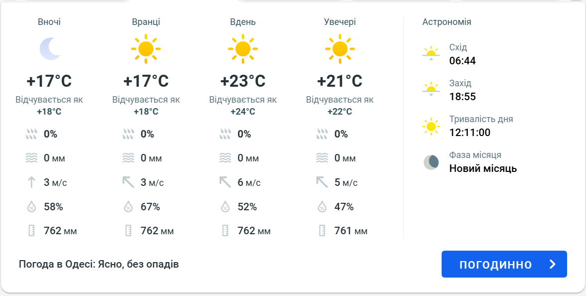
Task: Click the wind direction arrow for Вранці
Action: (128, 182)
